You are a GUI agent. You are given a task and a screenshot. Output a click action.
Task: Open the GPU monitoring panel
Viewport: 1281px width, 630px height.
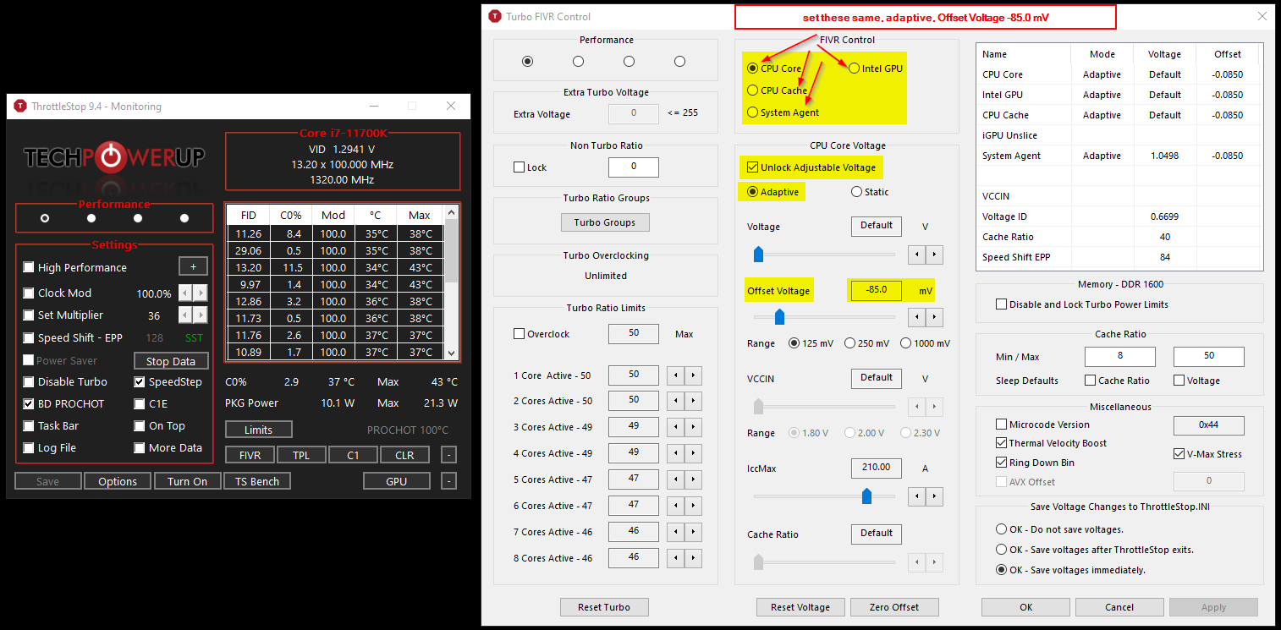396,479
